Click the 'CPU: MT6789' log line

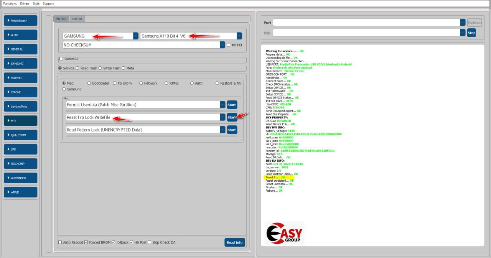pyautogui.click(x=275, y=108)
